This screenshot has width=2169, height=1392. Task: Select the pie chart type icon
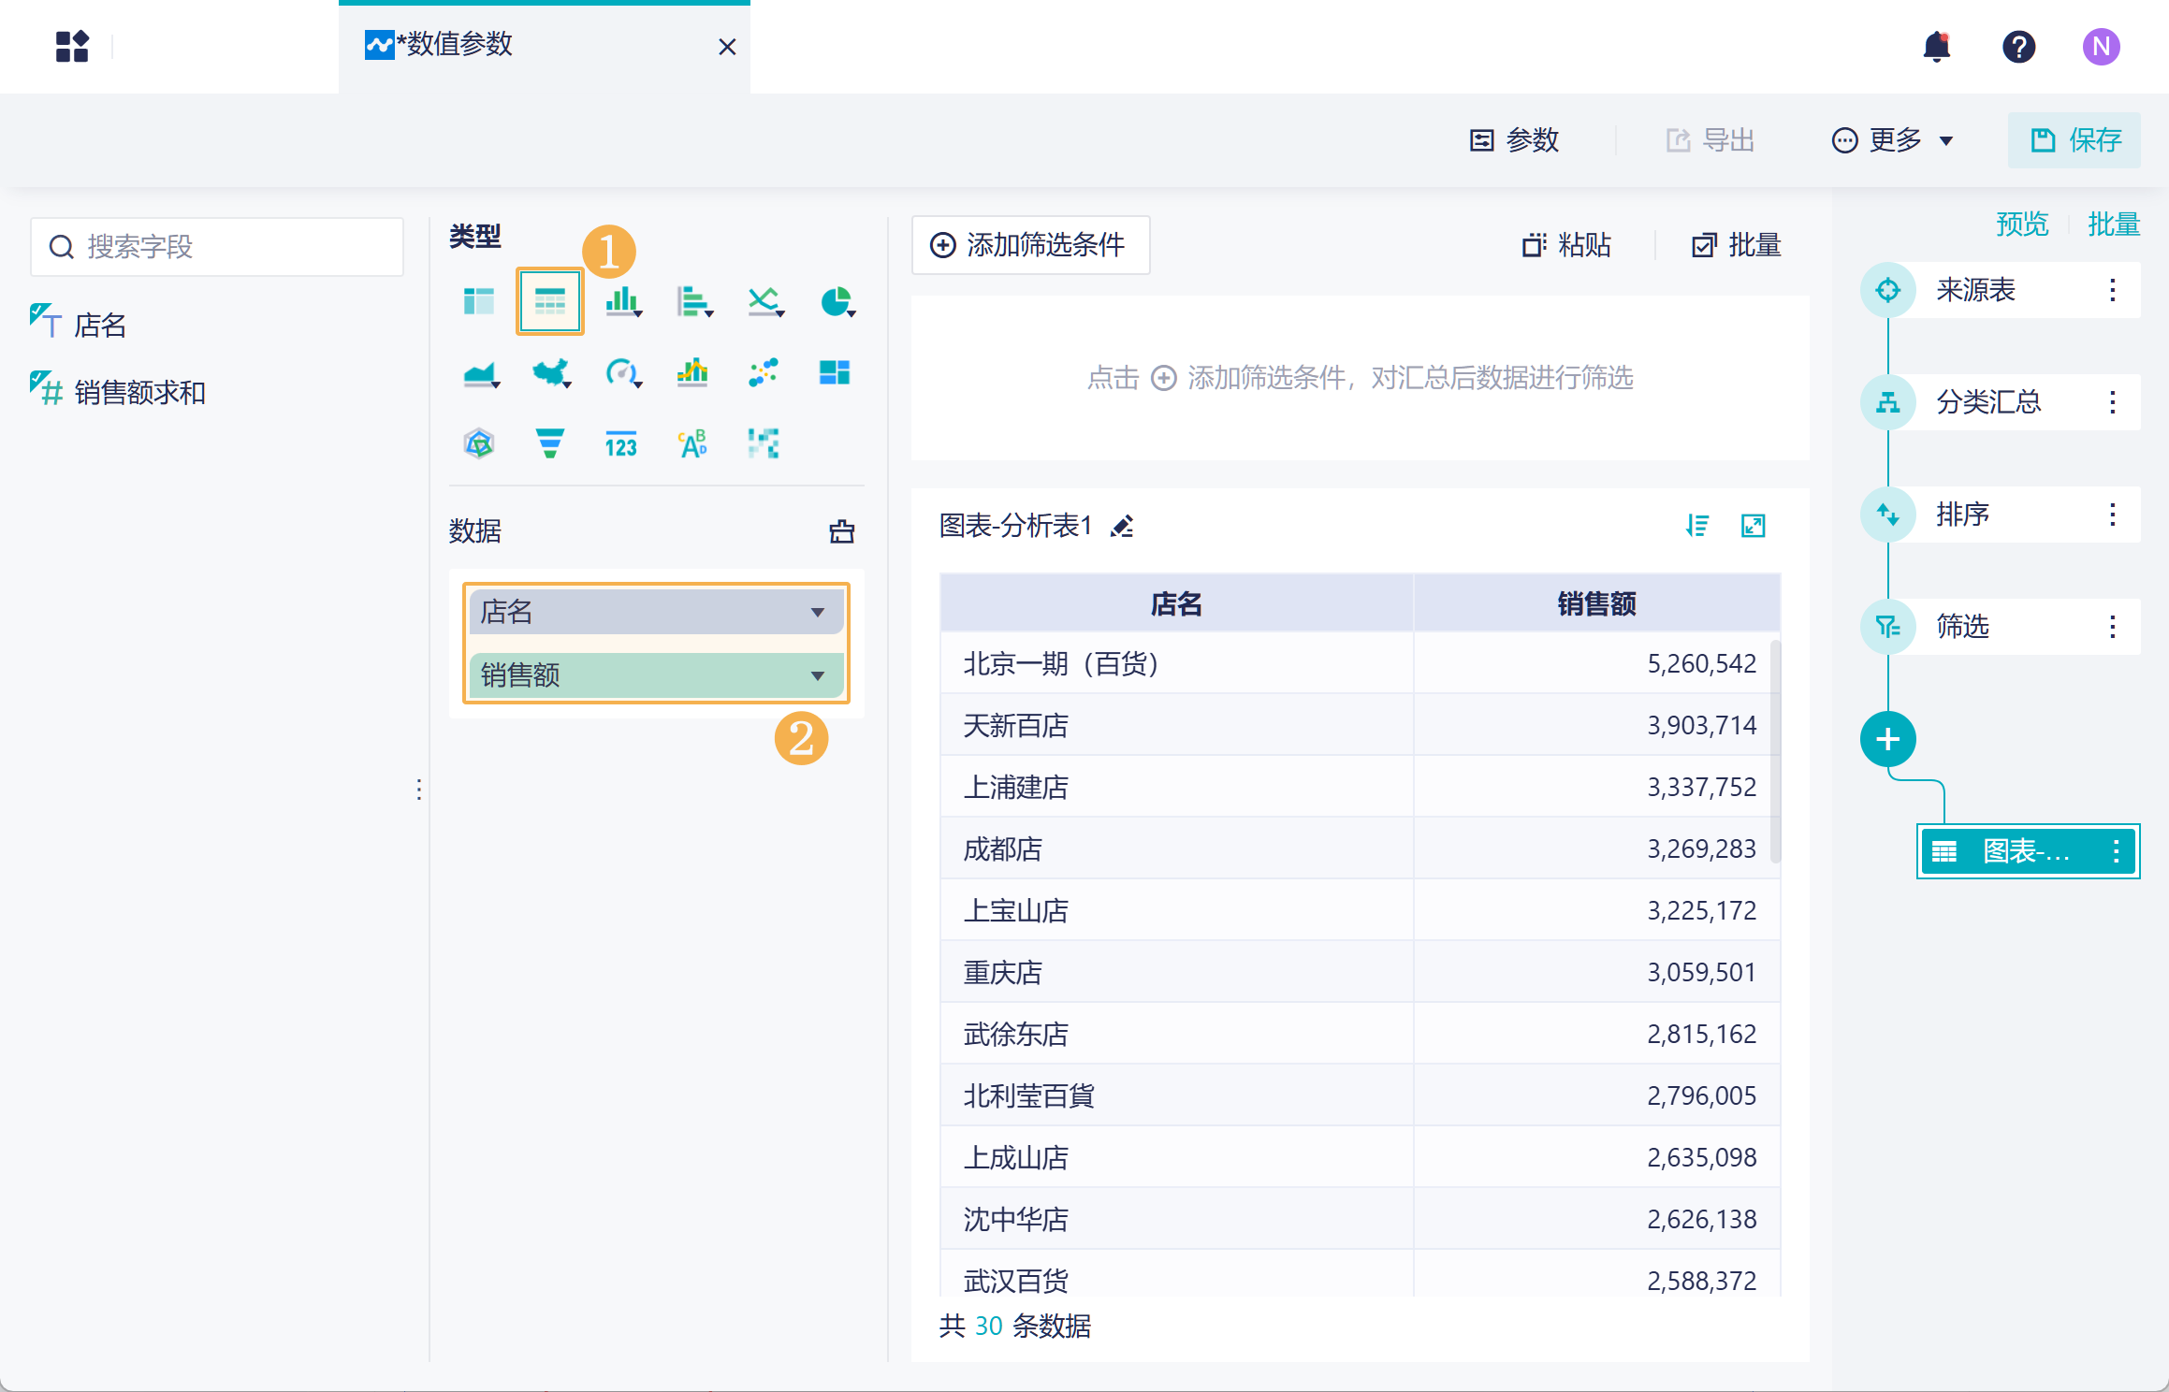(x=835, y=301)
